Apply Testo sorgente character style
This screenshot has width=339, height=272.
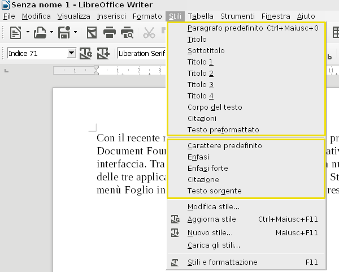[246, 191]
